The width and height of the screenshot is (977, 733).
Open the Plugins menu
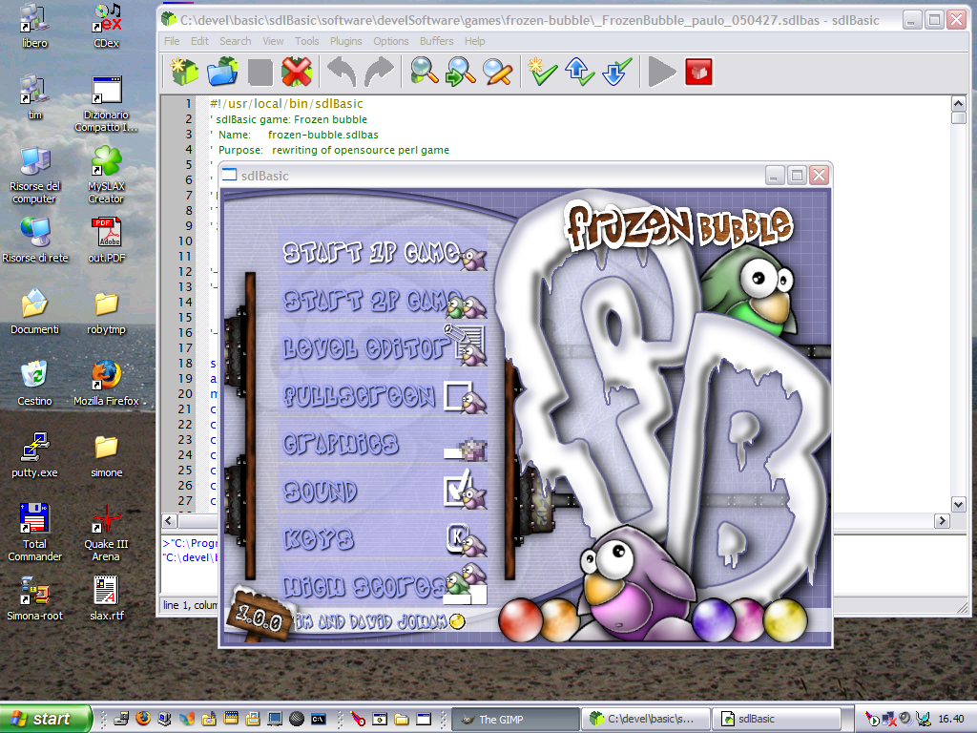345,41
